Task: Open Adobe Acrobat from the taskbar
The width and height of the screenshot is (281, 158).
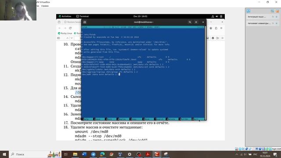Action: (x=148, y=154)
